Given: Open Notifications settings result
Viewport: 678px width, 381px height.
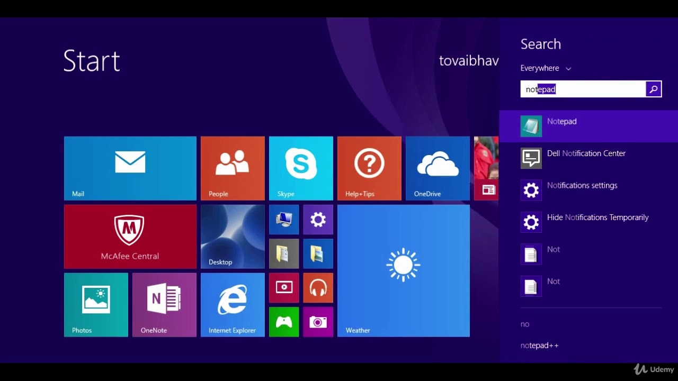Looking at the screenshot, I should coord(588,190).
